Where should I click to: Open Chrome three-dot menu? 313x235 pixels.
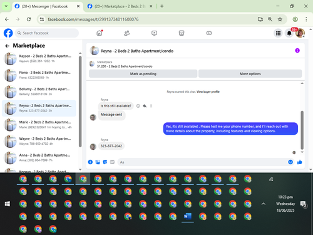306,19
